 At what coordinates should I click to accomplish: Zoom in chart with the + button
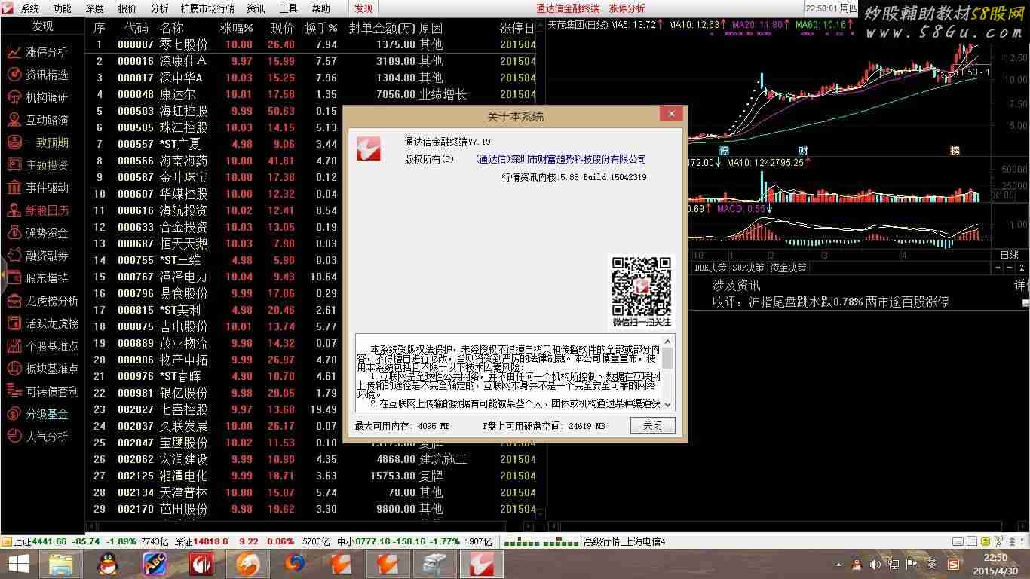(998, 268)
